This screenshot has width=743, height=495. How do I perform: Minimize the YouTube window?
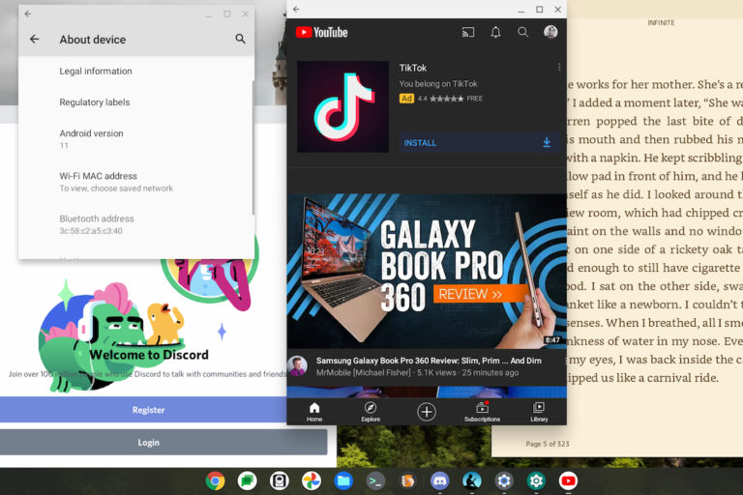pyautogui.click(x=521, y=10)
